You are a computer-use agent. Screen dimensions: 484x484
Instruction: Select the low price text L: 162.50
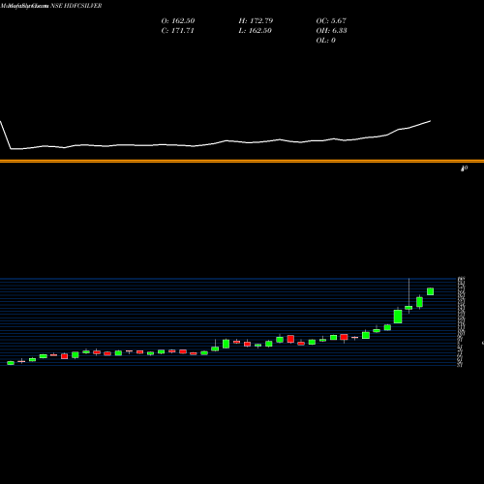(x=255, y=30)
